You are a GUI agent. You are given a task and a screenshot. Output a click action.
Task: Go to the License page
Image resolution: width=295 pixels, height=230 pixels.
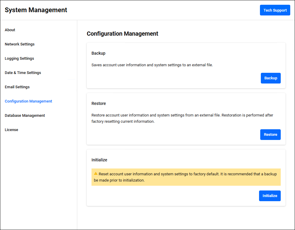coord(11,130)
